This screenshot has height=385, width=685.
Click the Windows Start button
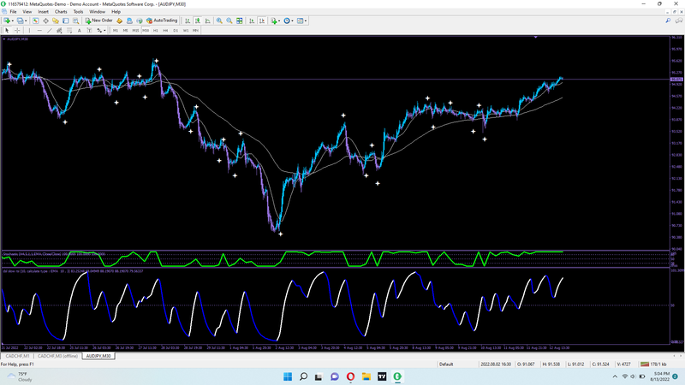tap(289, 376)
